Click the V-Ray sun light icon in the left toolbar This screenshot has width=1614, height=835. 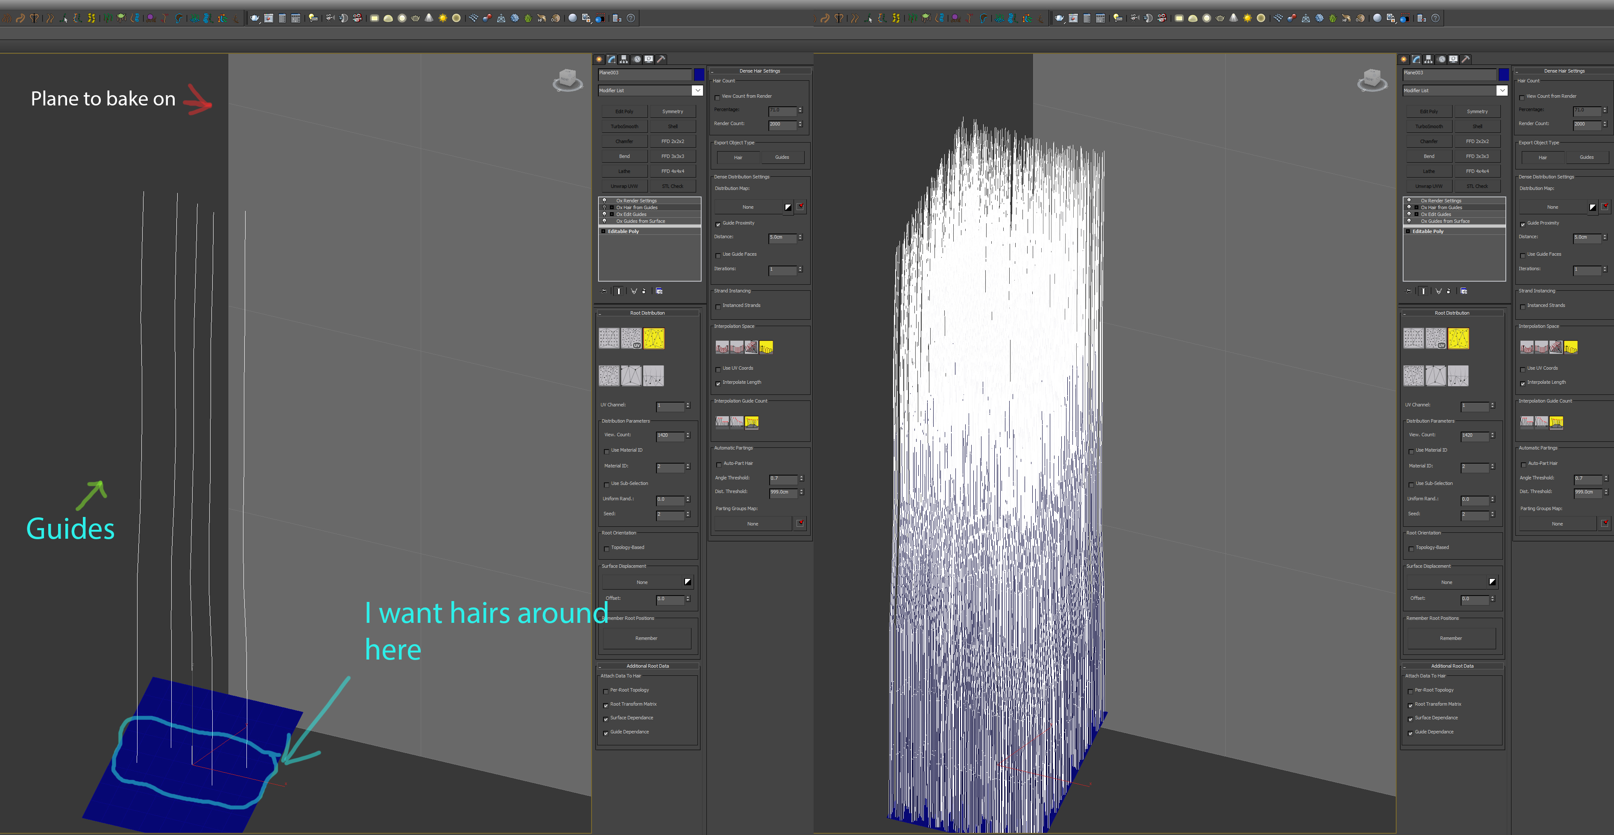(x=442, y=18)
